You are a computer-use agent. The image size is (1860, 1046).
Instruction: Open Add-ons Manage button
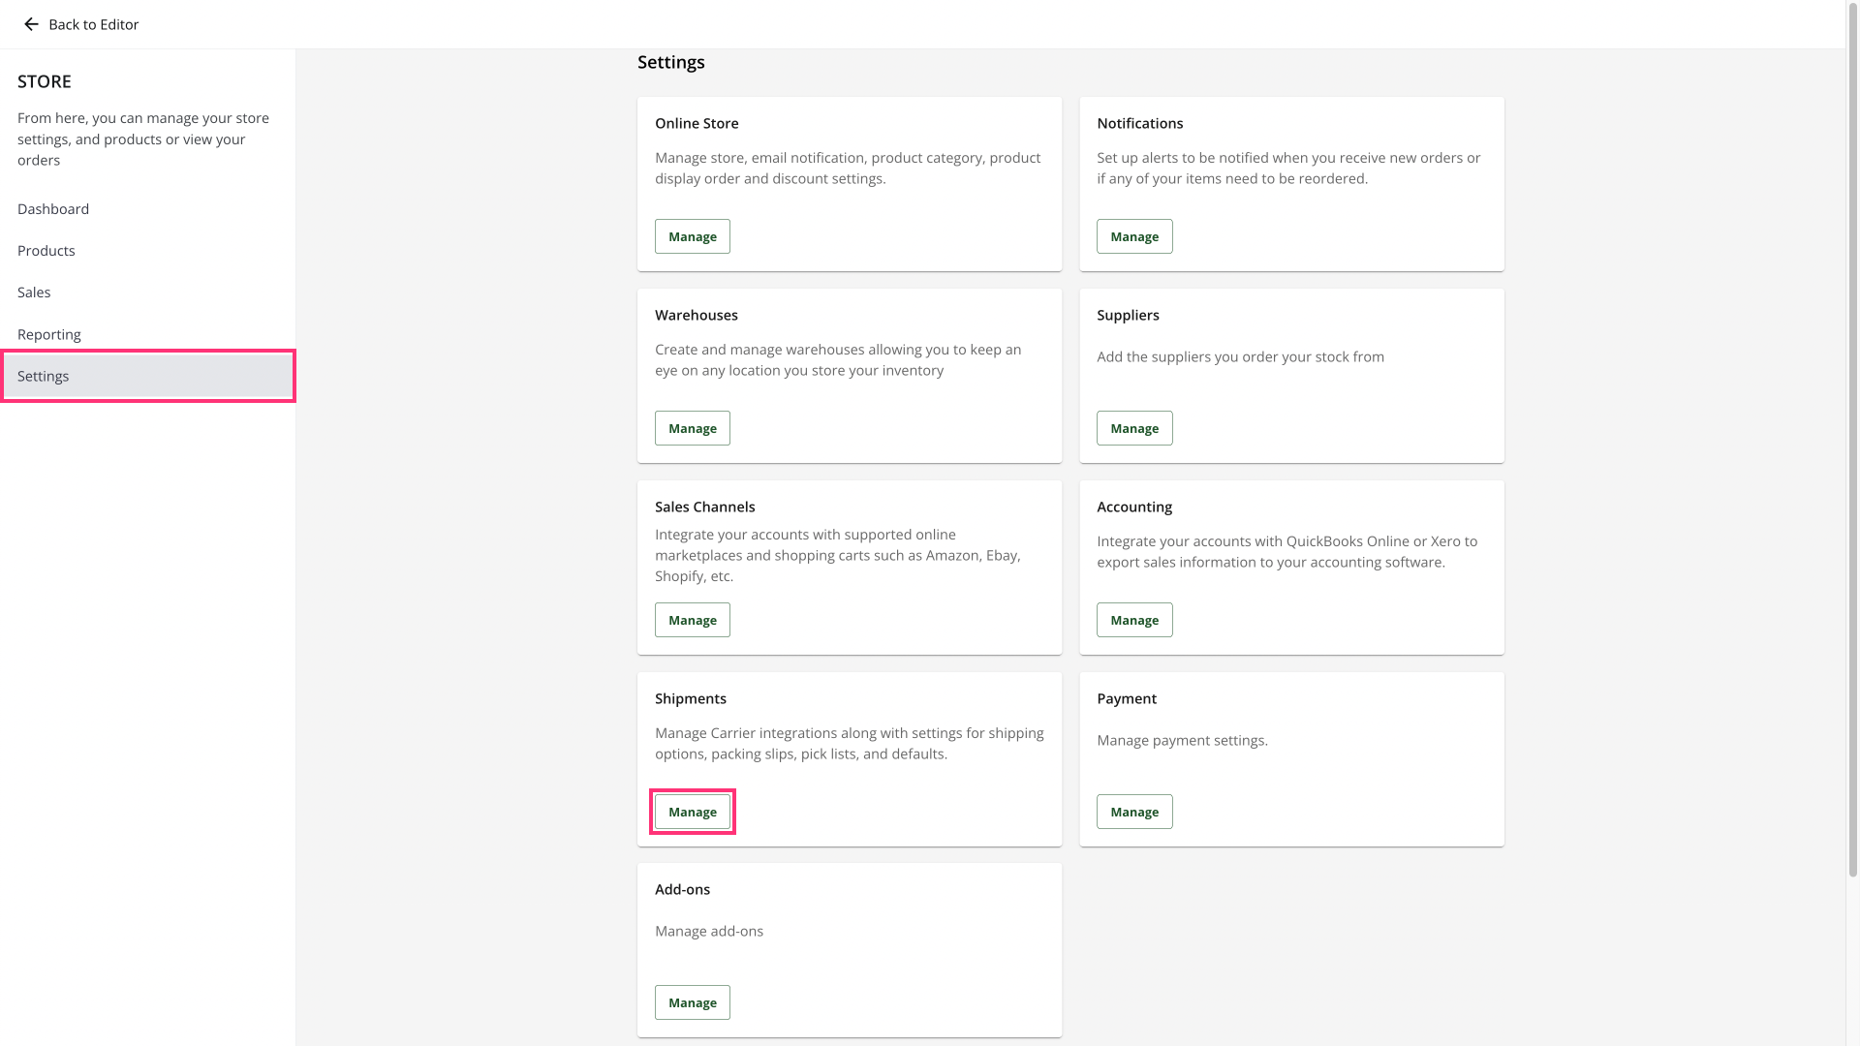692,1002
